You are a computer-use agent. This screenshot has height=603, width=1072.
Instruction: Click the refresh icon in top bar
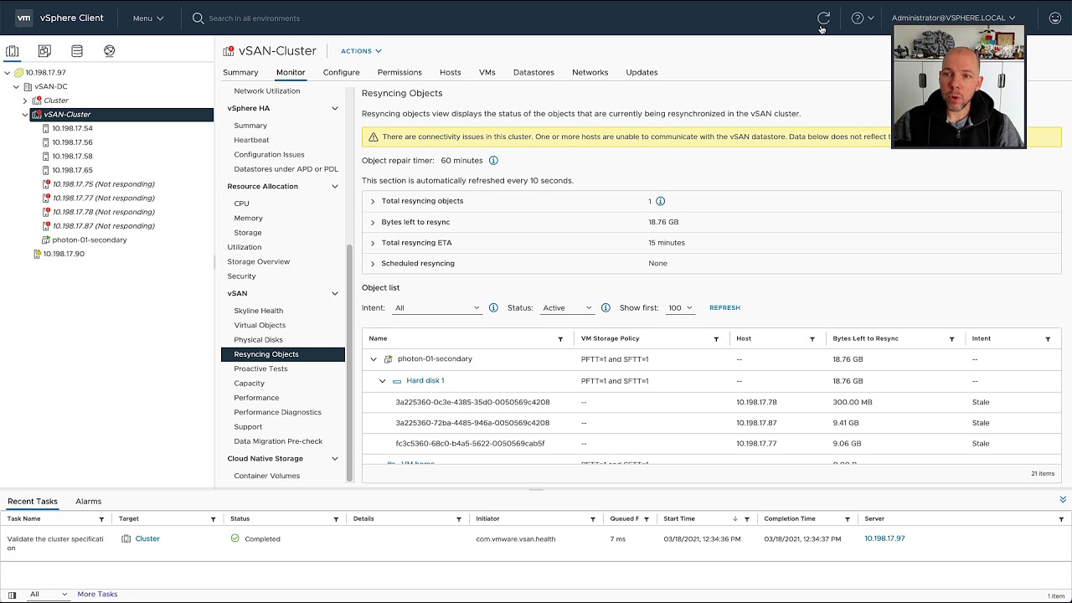(x=823, y=18)
